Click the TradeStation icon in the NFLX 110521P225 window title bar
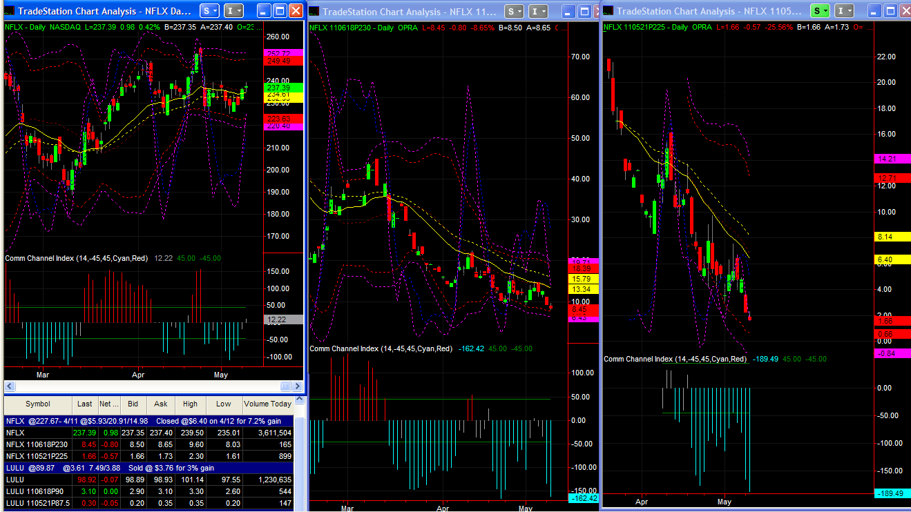The image size is (911, 512). click(x=608, y=11)
